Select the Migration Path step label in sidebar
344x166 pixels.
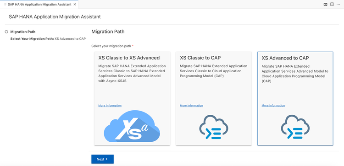tap(23, 32)
